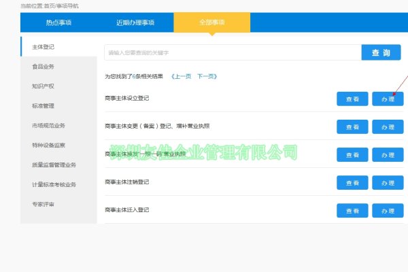Select the 特种设备监察 category
The width and height of the screenshot is (408, 272).
point(58,146)
